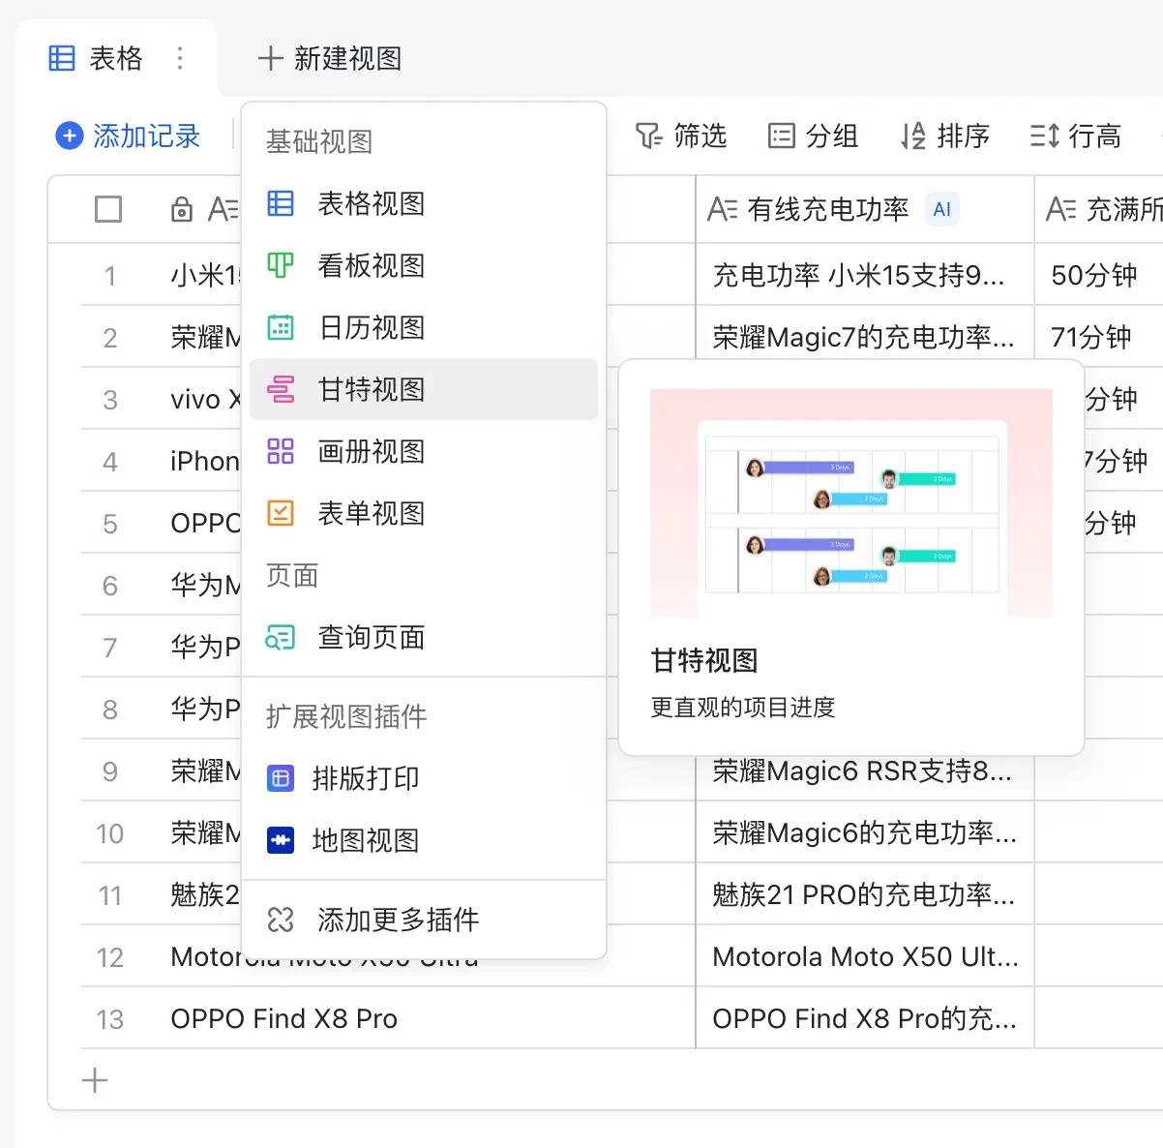Image resolution: width=1163 pixels, height=1148 pixels.
Task: Click the plus to add new row
Action: [95, 1080]
